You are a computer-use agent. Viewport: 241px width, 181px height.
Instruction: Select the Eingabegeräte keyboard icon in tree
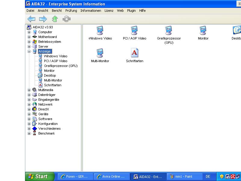click(x=35, y=100)
